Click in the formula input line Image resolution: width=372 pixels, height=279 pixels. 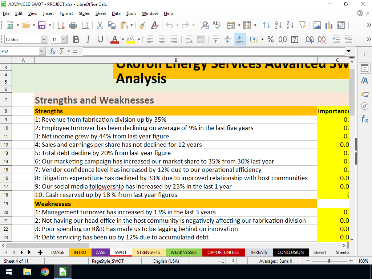point(214,52)
